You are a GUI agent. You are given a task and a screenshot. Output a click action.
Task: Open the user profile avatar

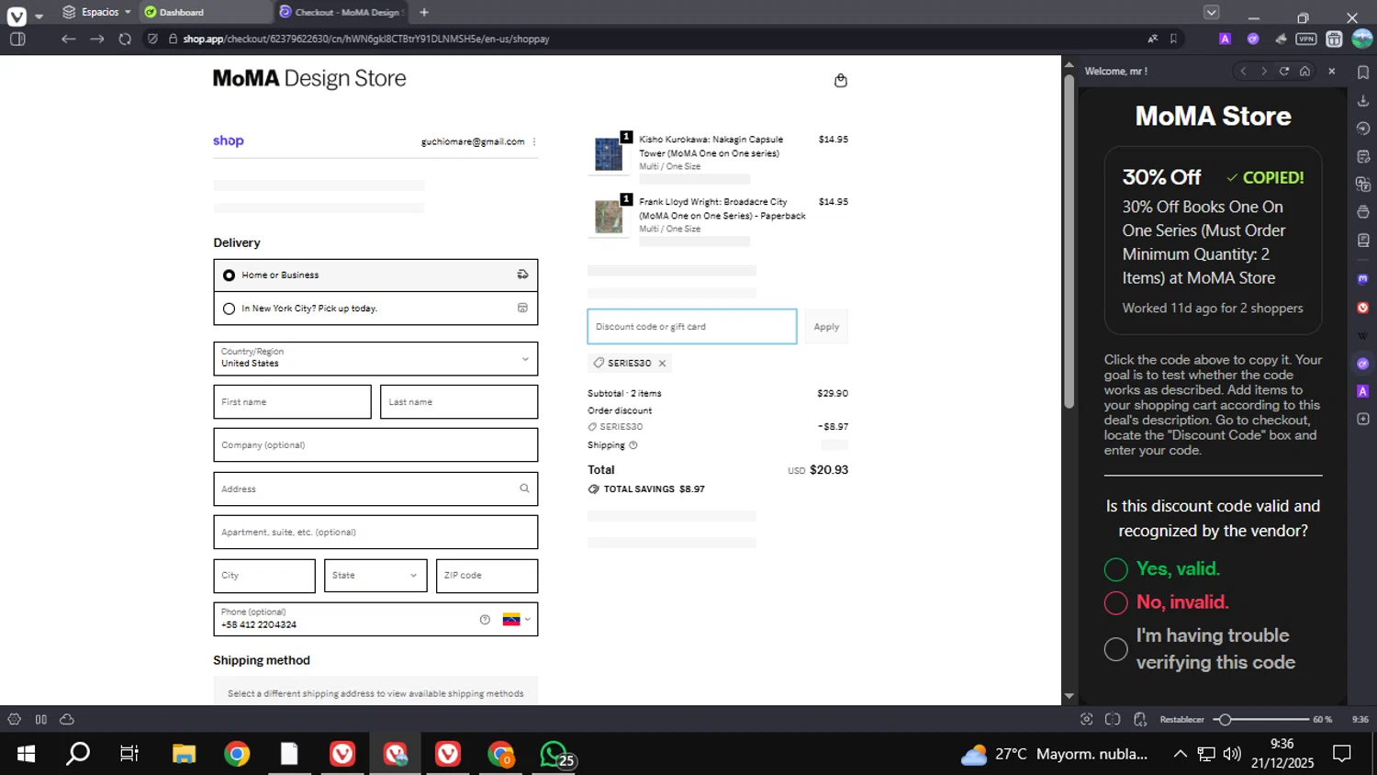[x=1362, y=38]
